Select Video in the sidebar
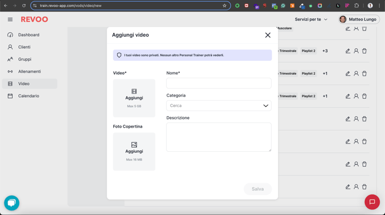 (30, 84)
